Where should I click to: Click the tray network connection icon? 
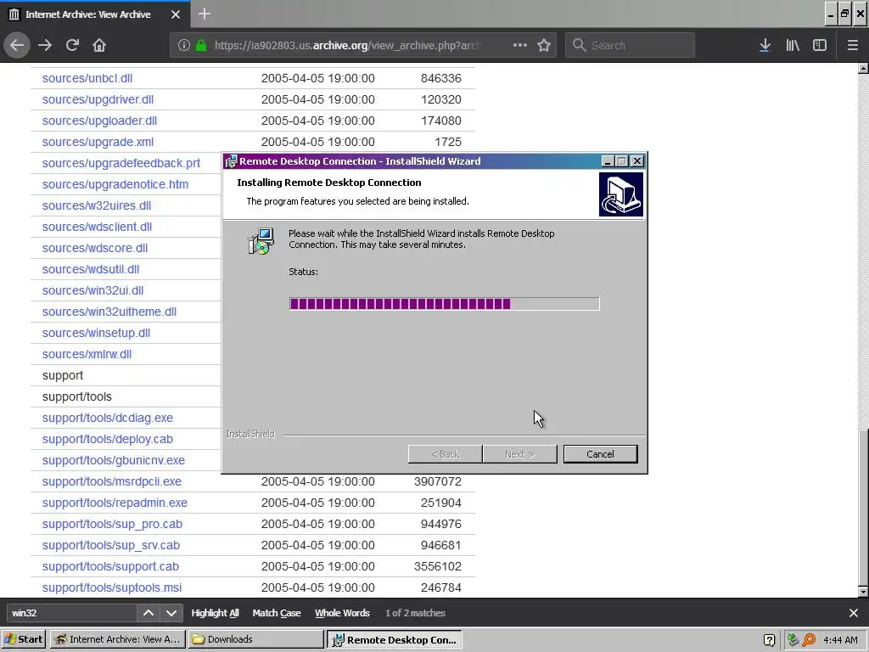[793, 640]
